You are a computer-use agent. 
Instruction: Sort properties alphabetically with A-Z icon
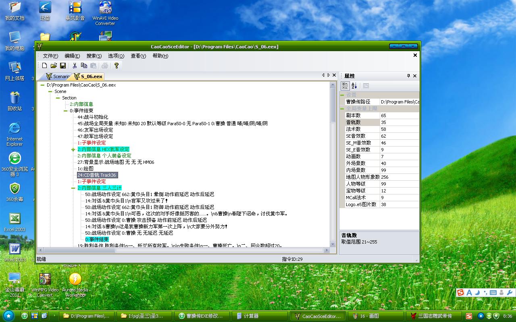pyautogui.click(x=354, y=86)
